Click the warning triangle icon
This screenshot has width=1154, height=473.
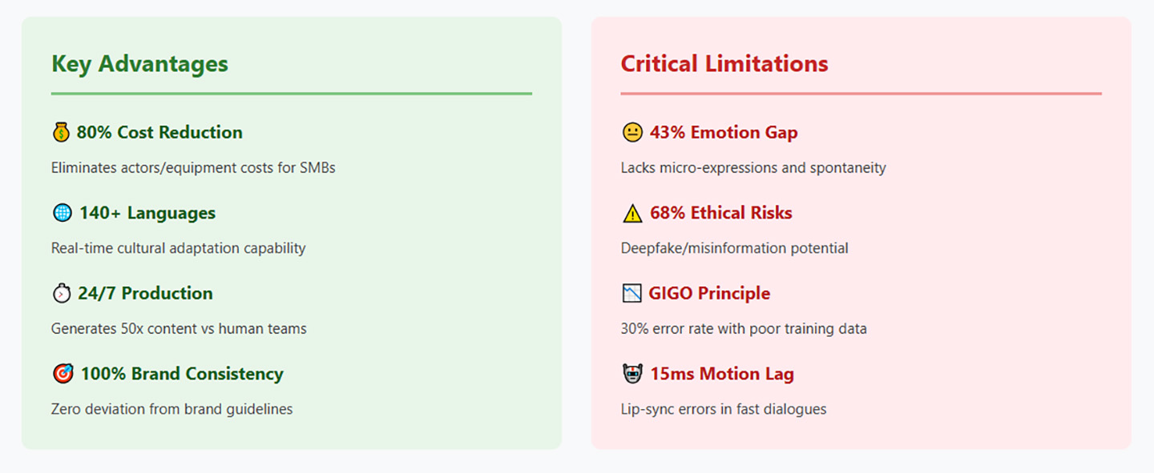(632, 213)
